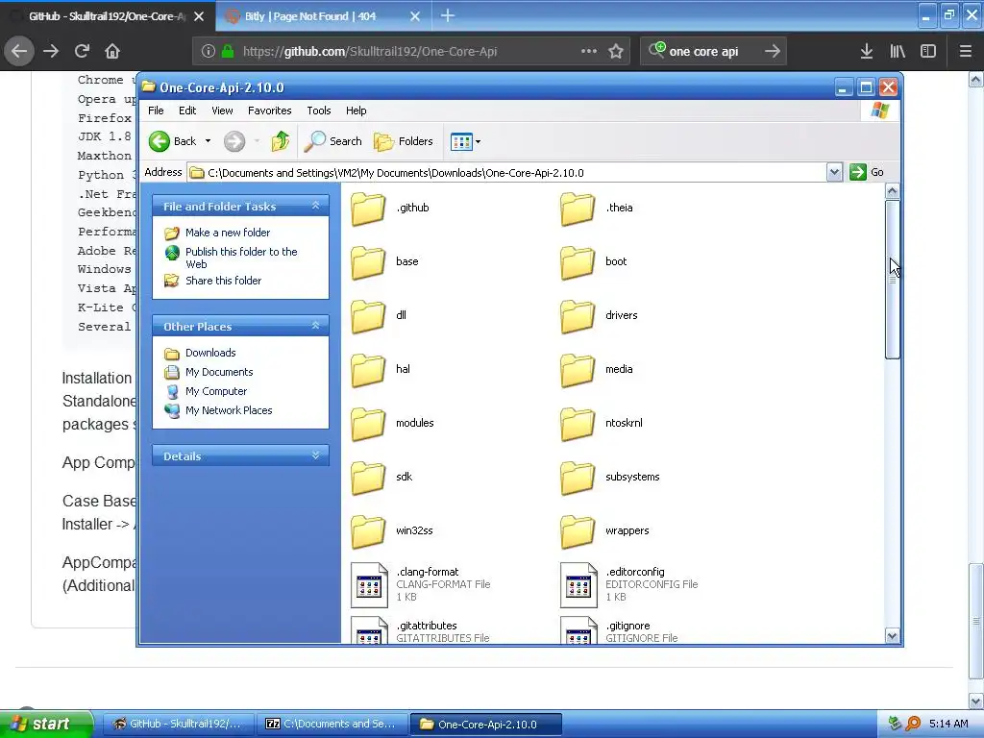The image size is (984, 738).
Task: Select the .theia folder icon
Action: point(578,209)
